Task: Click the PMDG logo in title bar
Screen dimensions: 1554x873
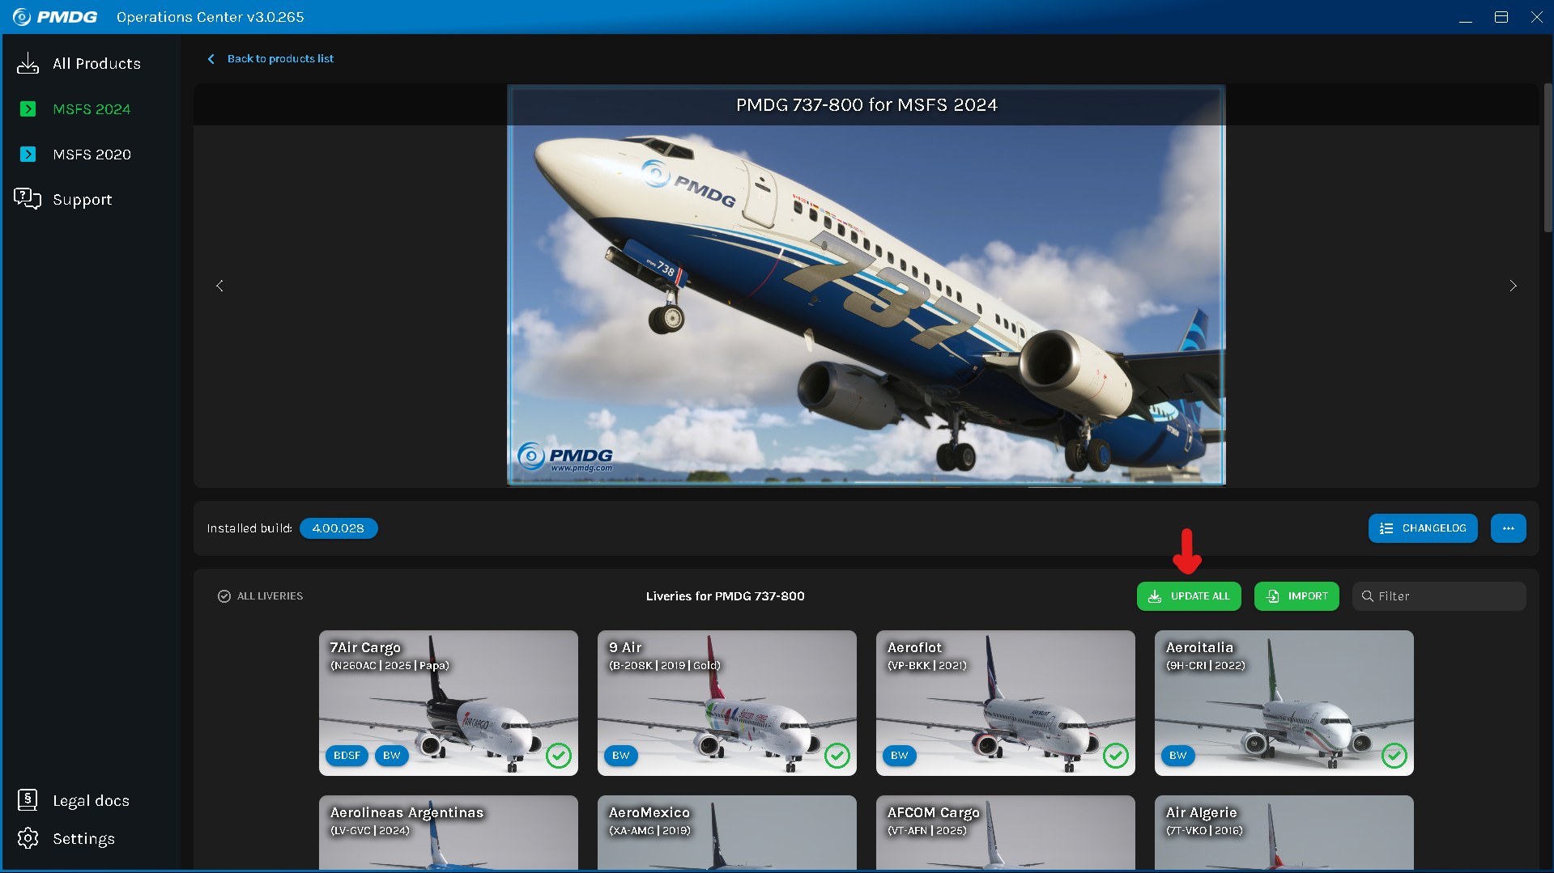Action: coord(55,17)
